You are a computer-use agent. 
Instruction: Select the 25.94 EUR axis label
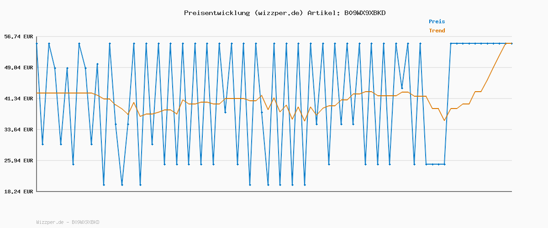(18, 161)
